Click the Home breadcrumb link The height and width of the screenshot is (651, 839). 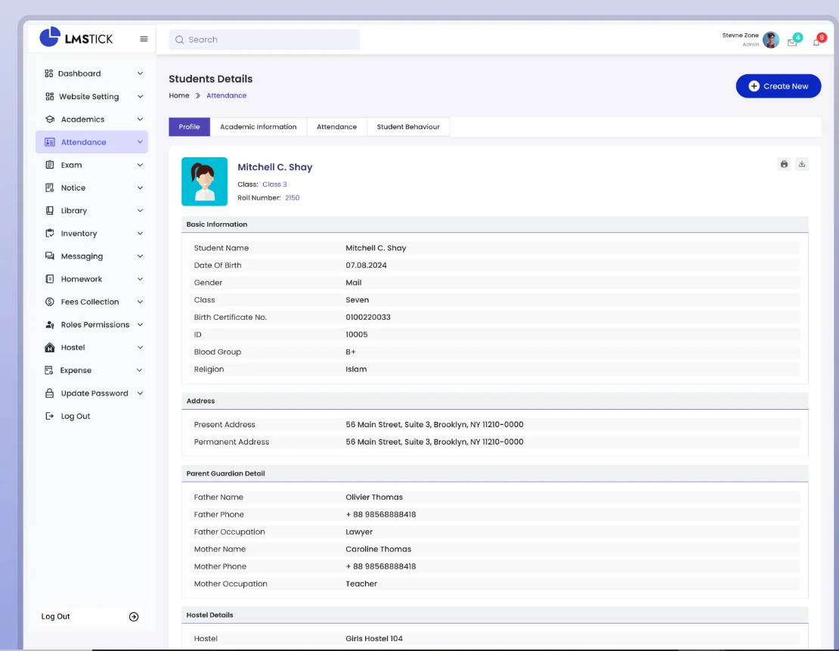click(x=179, y=96)
